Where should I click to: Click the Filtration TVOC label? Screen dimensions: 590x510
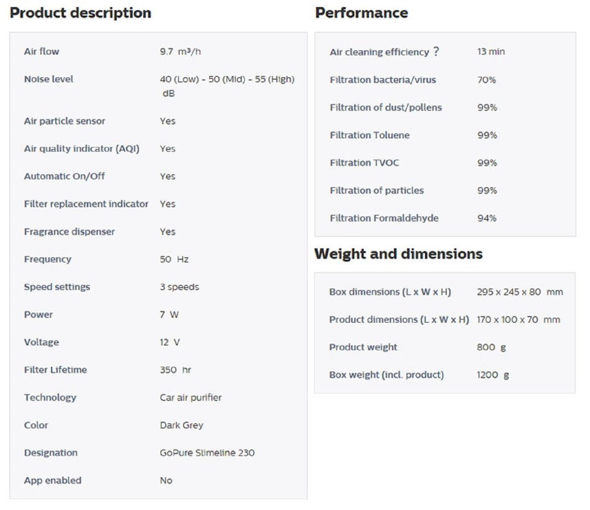pos(364,163)
